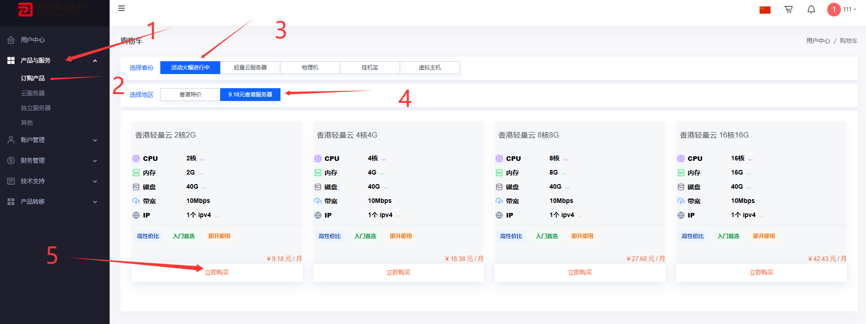Collapse the 产品与服务 menu chevron

pos(95,61)
